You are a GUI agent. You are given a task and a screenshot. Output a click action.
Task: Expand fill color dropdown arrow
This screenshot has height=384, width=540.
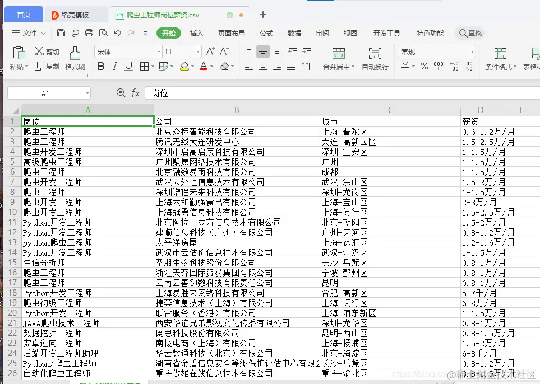pyautogui.click(x=192, y=67)
